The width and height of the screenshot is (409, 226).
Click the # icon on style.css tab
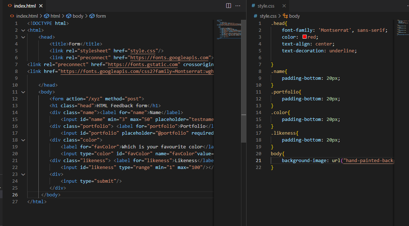pos(253,5)
